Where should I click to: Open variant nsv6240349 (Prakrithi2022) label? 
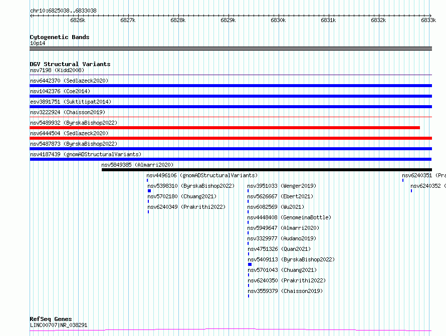point(186,207)
